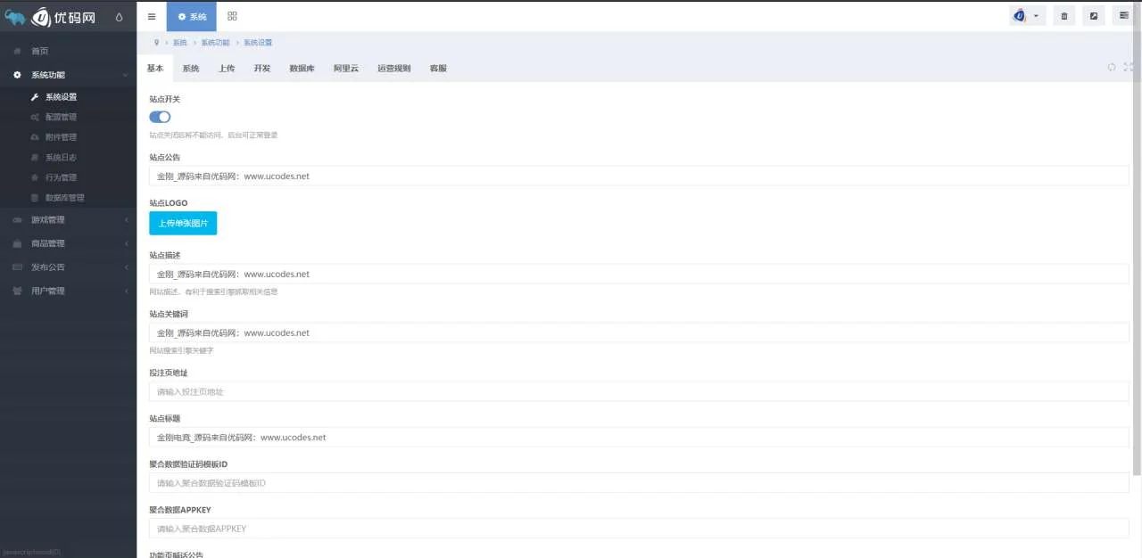This screenshot has width=1142, height=558.
Task: Open the user avatar dropdown
Action: [x=1026, y=16]
